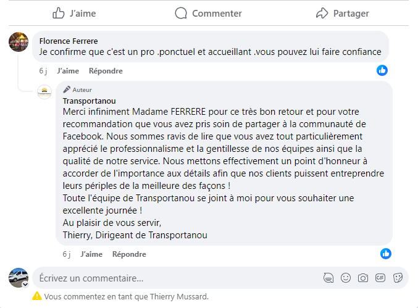418x308 pixels.
Task: Open the Commenter action
Action: click(208, 13)
